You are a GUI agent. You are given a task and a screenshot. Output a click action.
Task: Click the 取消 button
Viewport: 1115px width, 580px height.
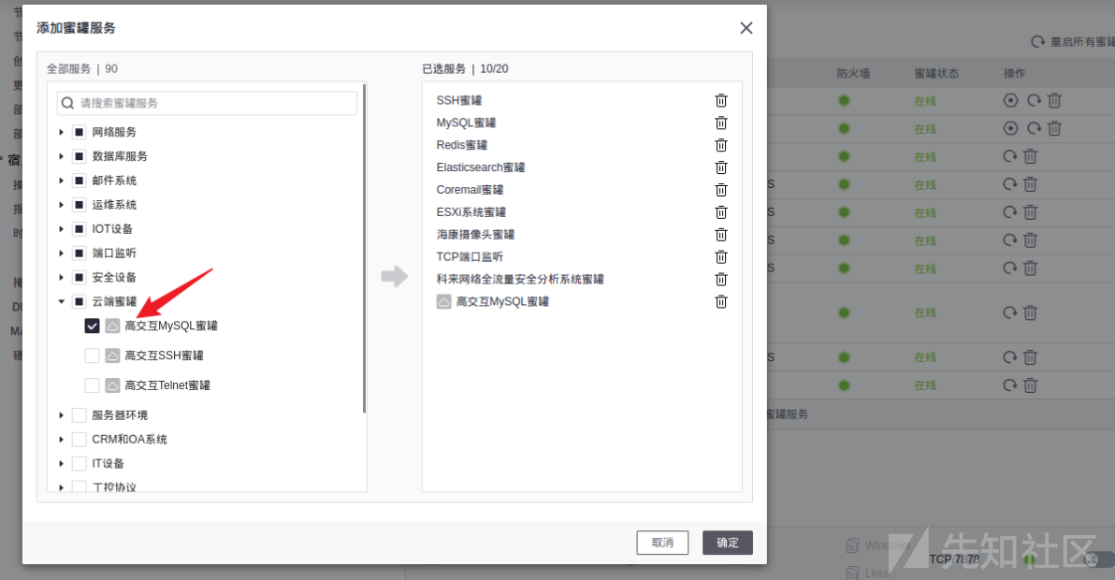pyautogui.click(x=663, y=543)
